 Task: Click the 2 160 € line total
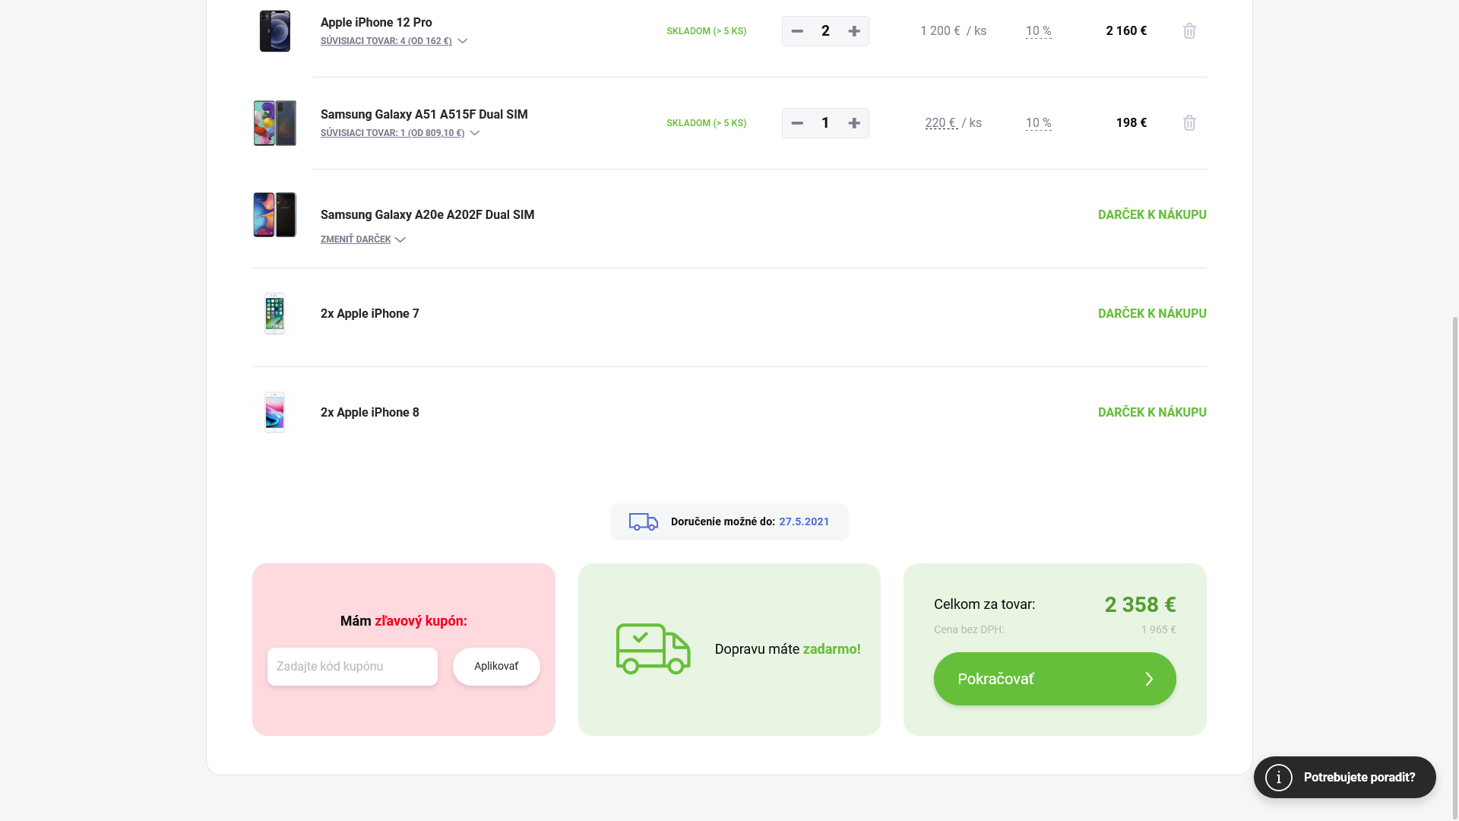click(1126, 31)
